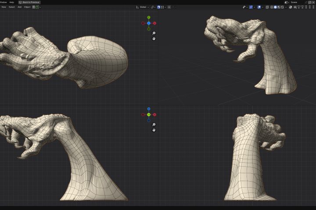Open the Global transform orientation dropdown

[x=142, y=7]
